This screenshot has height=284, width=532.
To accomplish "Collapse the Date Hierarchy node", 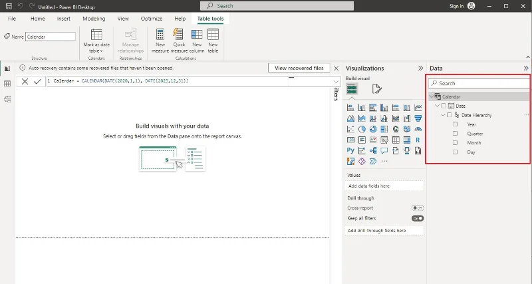I will [443, 115].
